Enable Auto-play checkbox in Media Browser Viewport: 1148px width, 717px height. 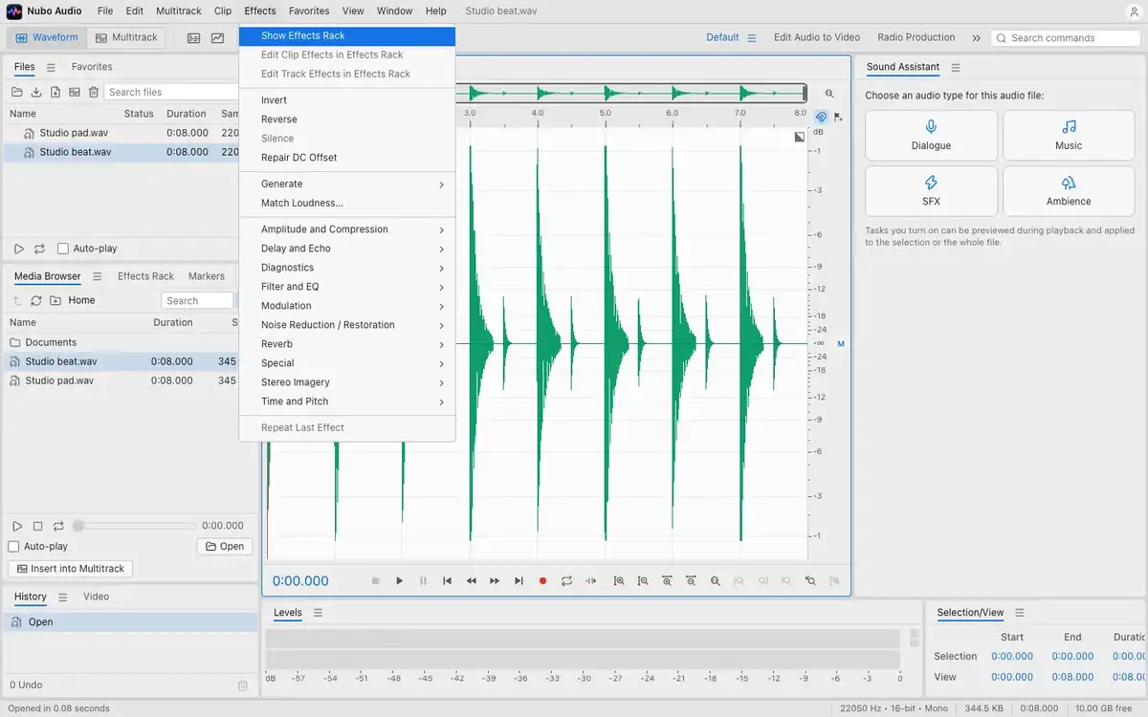13,547
